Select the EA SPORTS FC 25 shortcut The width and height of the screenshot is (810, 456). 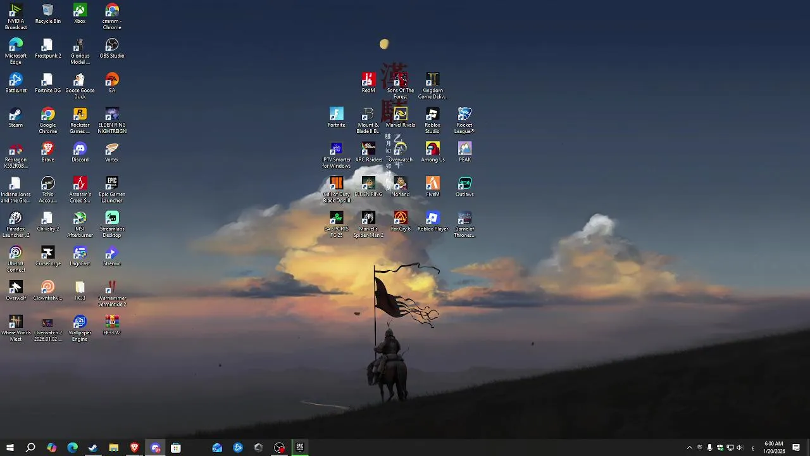click(x=337, y=225)
